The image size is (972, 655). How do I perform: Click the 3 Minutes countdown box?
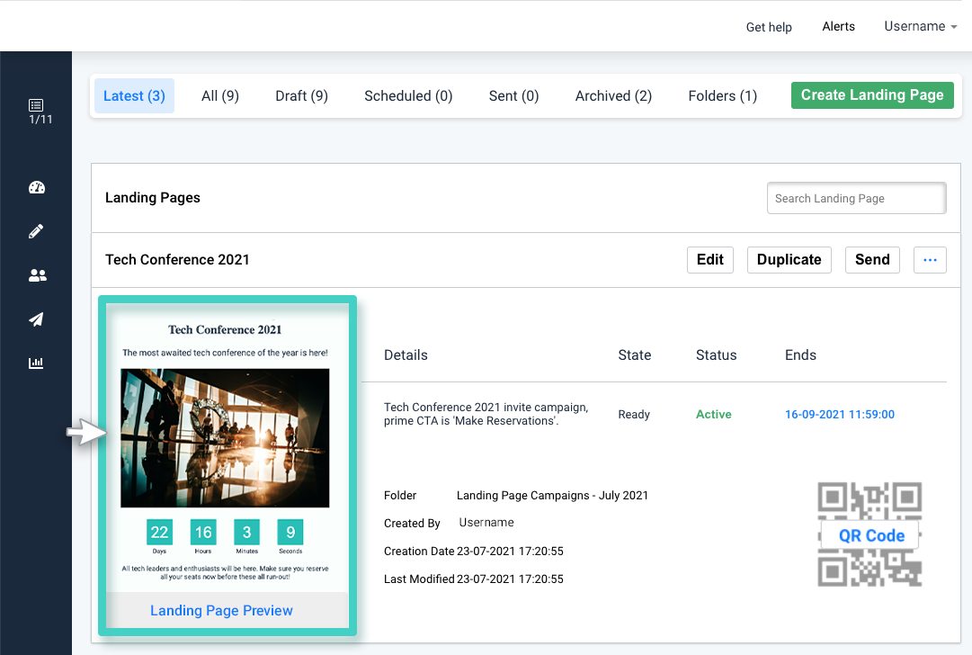(x=246, y=533)
